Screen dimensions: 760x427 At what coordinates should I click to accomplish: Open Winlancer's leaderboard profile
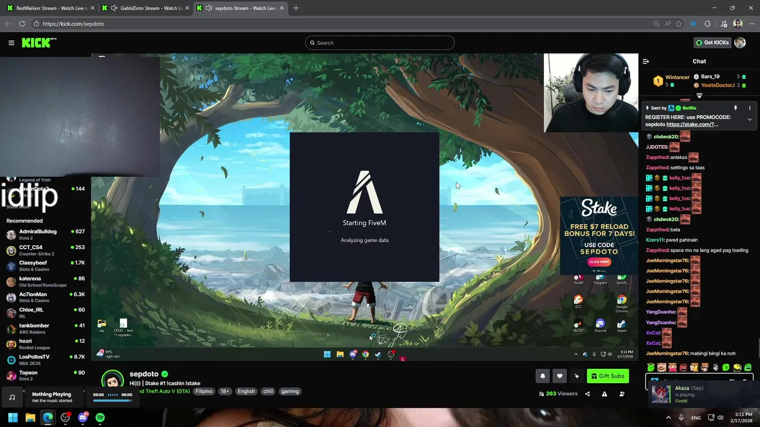pos(677,77)
